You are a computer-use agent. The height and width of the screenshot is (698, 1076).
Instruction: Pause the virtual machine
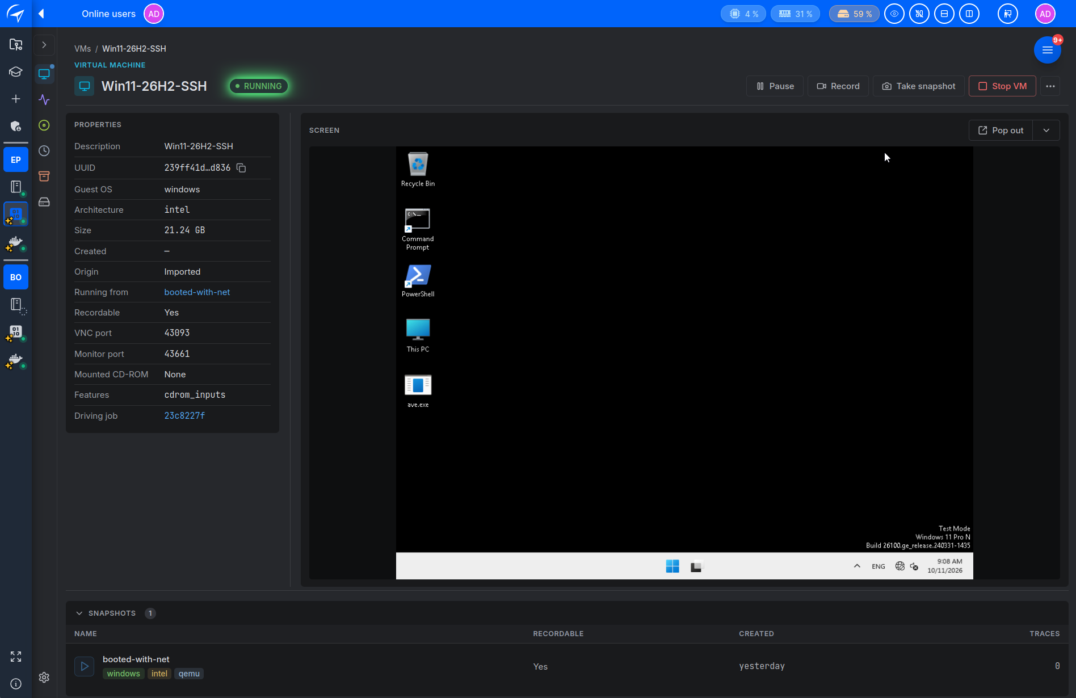775,86
